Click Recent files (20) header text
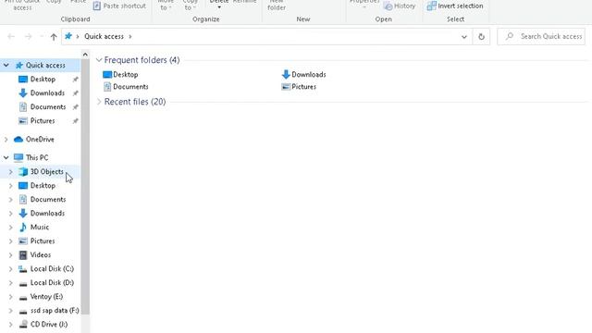Screen dimensions: 592x333 [x=135, y=102]
